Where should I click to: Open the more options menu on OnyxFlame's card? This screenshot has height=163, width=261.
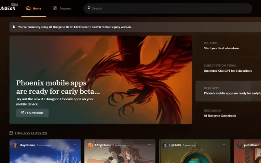pos(75,145)
